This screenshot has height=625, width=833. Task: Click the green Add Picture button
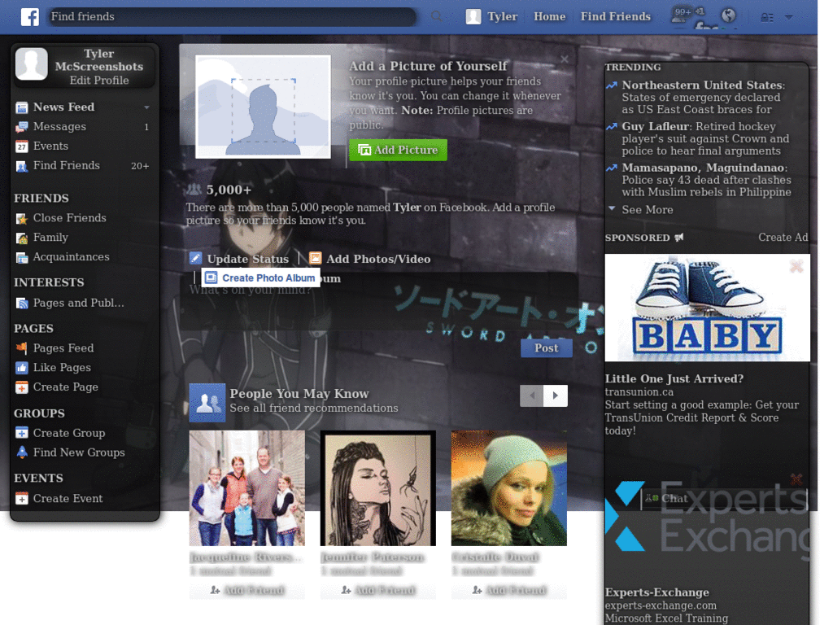[398, 150]
